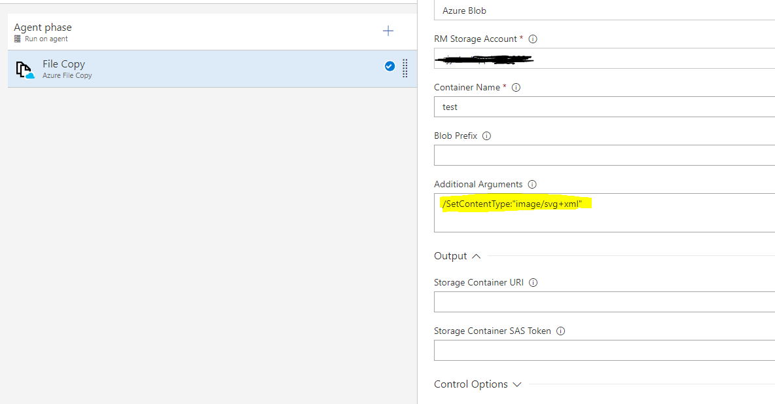The height and width of the screenshot is (404, 775).
Task: Click the Storage Container URI field
Action: pyautogui.click(x=604, y=302)
